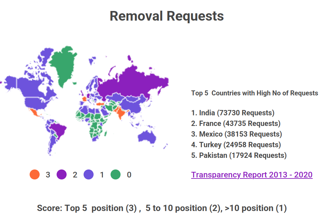
Task: Click the dark purple legend circle for score 2
Action: pyautogui.click(x=62, y=174)
